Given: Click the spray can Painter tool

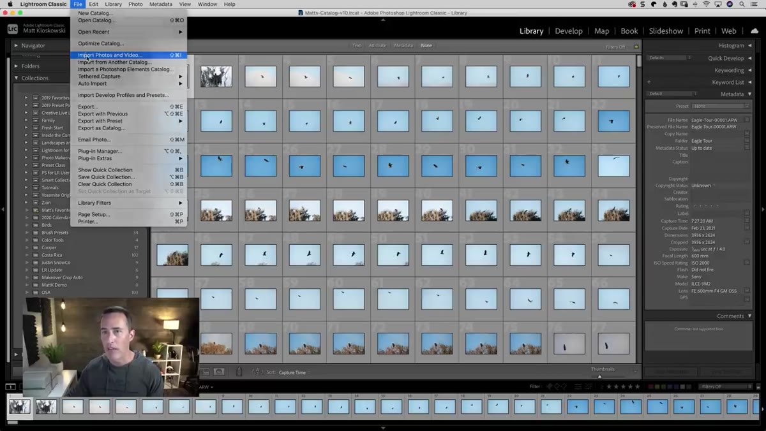Looking at the screenshot, I should click(x=239, y=372).
